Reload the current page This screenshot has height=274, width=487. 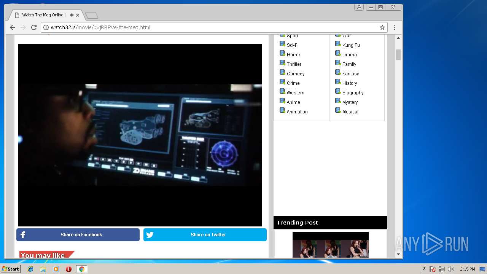click(x=34, y=27)
